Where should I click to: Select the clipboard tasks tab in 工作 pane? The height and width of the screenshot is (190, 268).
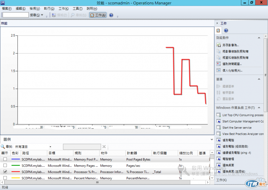tap(218, 30)
